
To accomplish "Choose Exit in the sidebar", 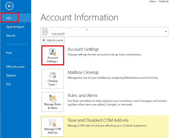I will (x=8, y=84).
